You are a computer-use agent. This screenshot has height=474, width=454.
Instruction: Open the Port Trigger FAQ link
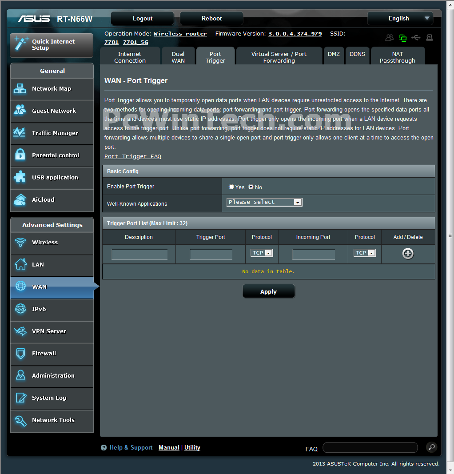(x=133, y=156)
